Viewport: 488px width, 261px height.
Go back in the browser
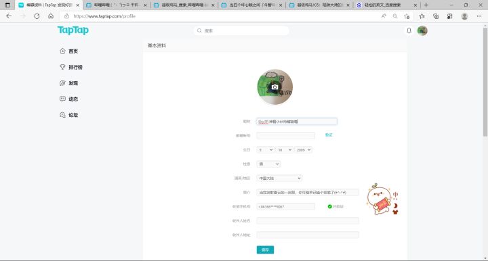click(x=9, y=16)
